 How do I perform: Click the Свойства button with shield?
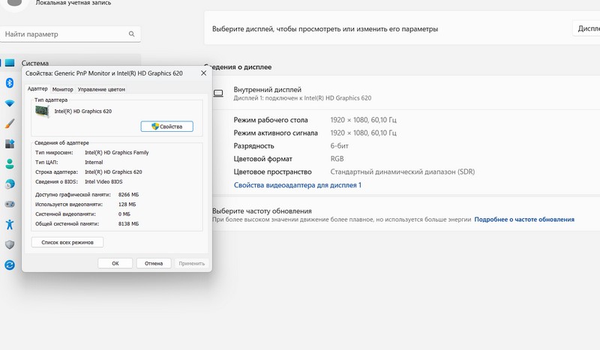(166, 126)
